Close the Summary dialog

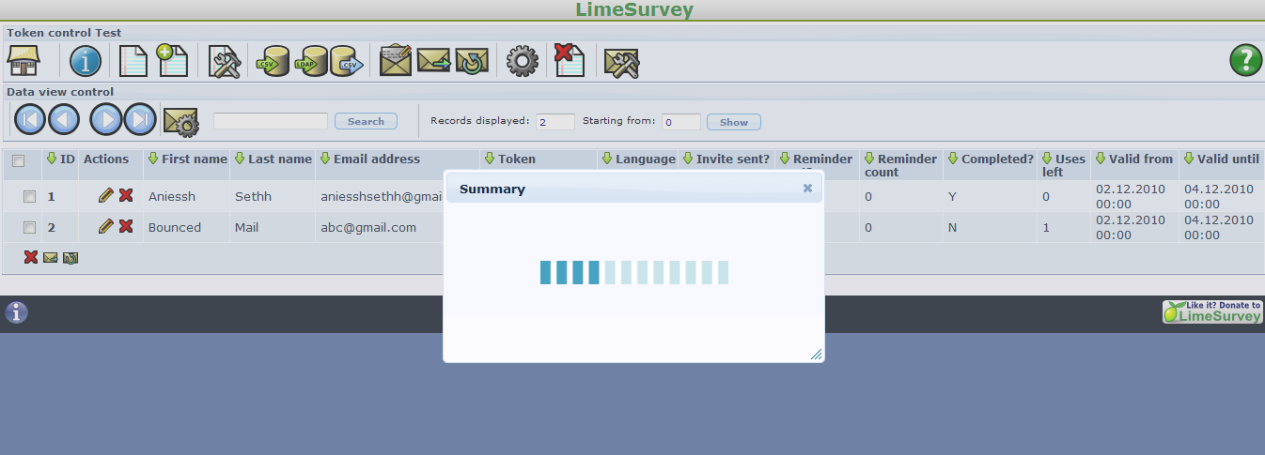click(x=807, y=189)
